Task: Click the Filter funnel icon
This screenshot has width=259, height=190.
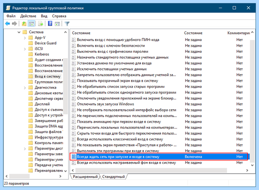Action: pyautogui.click(x=67, y=24)
